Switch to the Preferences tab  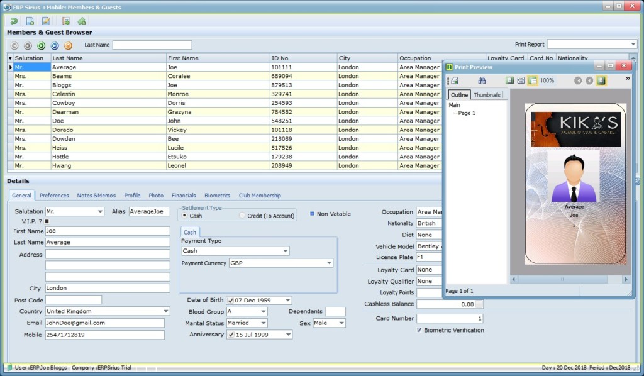click(x=54, y=196)
